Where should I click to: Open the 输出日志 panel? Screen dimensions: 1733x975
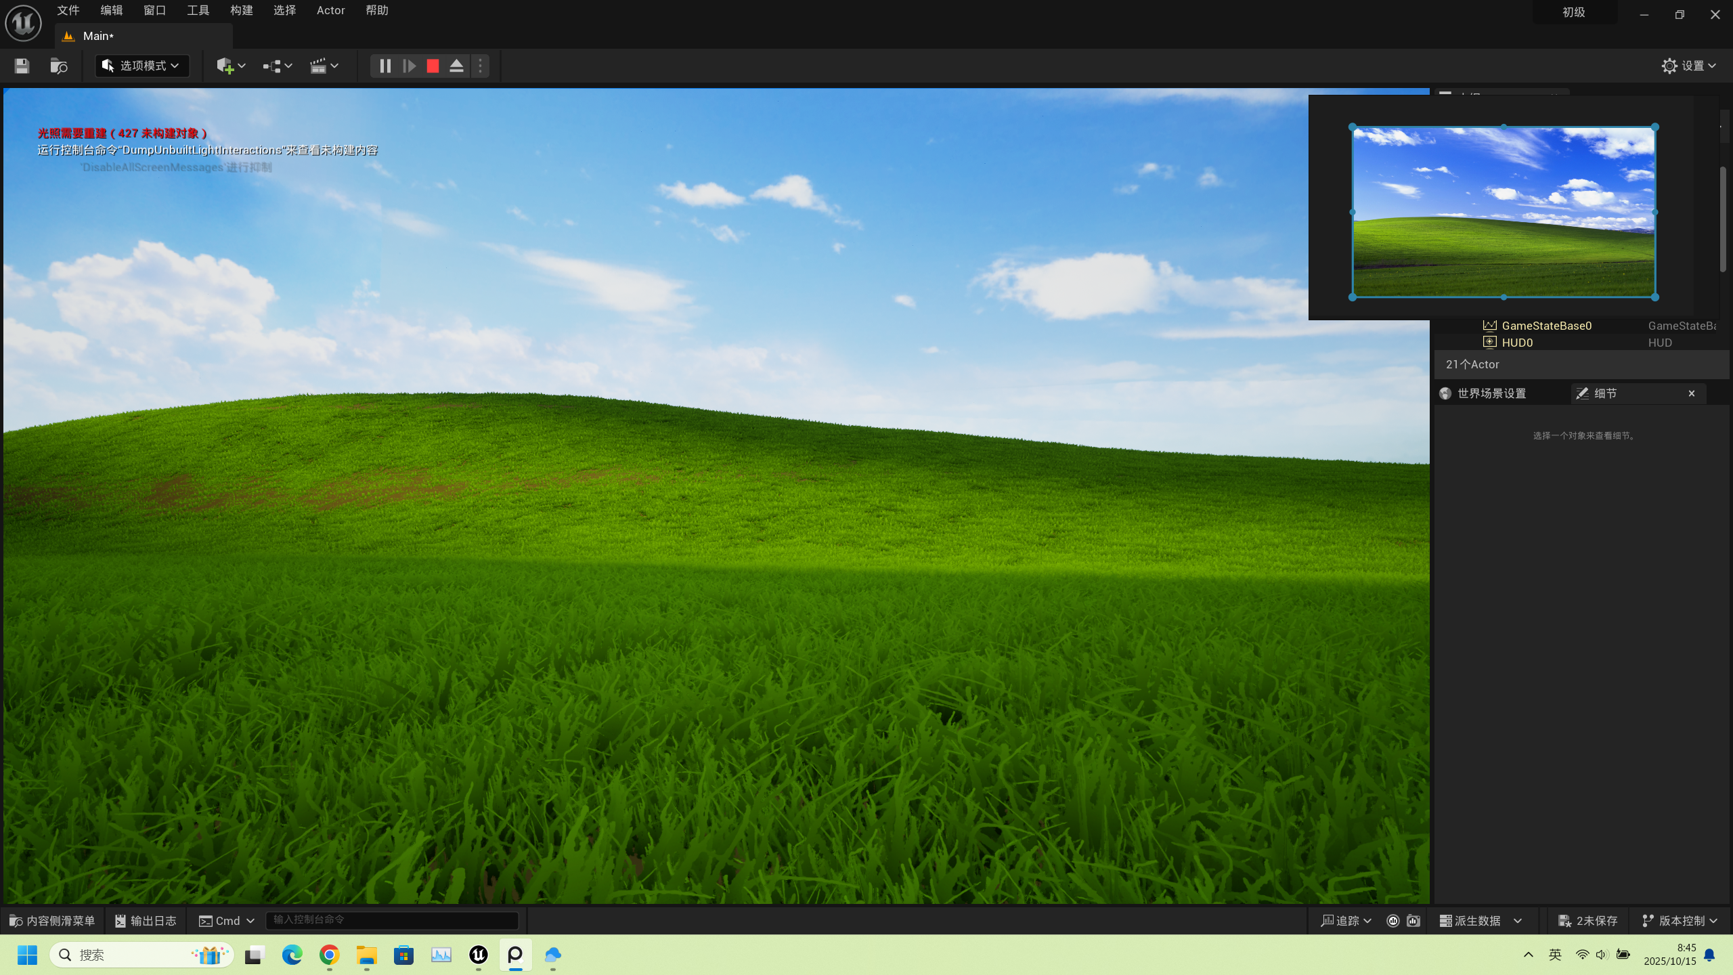pyautogui.click(x=146, y=921)
